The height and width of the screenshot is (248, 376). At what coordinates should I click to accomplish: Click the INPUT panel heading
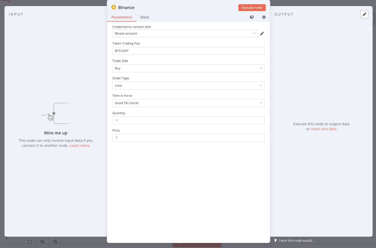tap(16, 14)
